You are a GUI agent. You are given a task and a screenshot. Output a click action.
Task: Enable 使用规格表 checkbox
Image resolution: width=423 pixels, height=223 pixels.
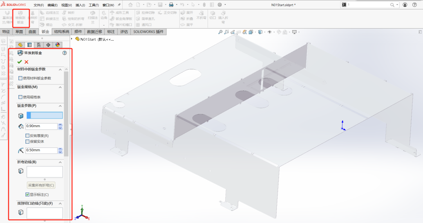click(x=20, y=97)
